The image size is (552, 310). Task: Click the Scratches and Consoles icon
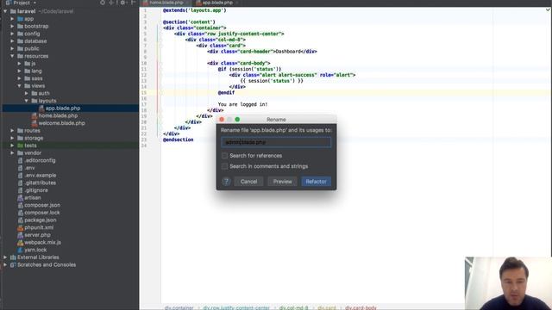[14, 264]
